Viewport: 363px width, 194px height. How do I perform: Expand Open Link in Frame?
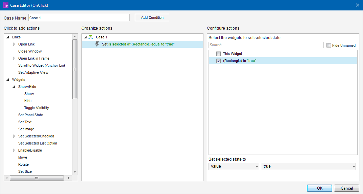point(14,58)
